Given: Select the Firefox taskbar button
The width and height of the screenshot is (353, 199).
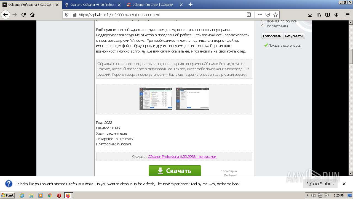Looking at the screenshot, I should click(68, 195).
